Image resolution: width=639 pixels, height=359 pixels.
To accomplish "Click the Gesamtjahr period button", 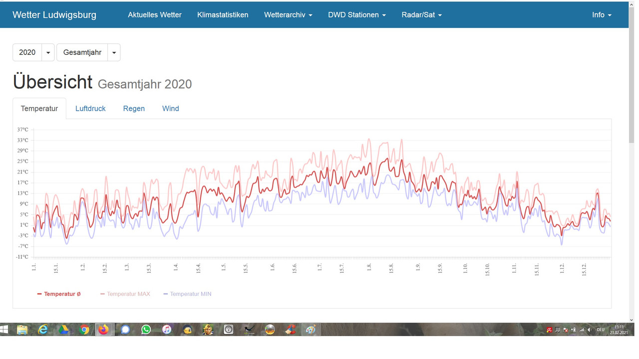I will 82,52.
